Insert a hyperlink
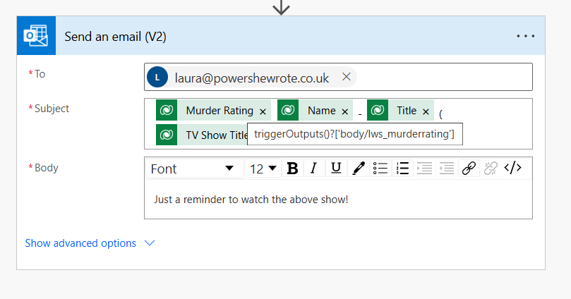Viewport: 571px width, 299px height. [x=469, y=169]
